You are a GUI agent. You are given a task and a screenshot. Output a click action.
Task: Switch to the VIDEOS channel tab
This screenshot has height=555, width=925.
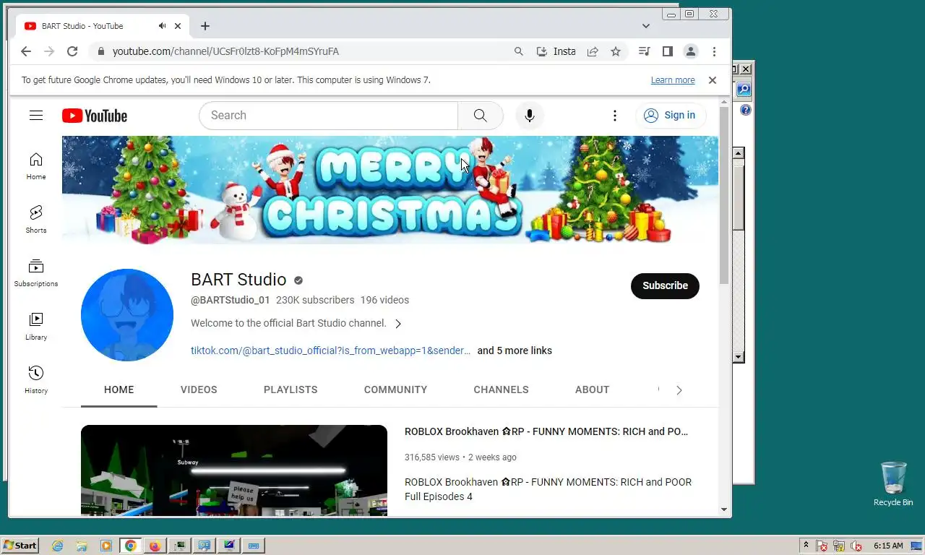(x=199, y=390)
